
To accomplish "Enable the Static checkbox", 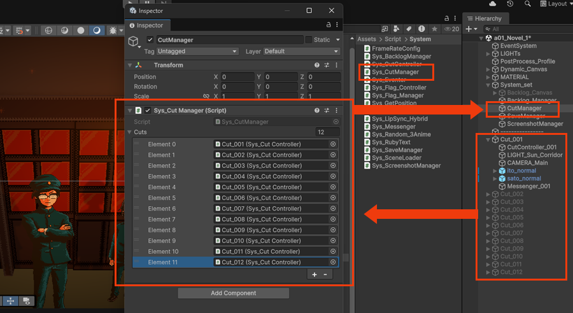I will click(309, 40).
